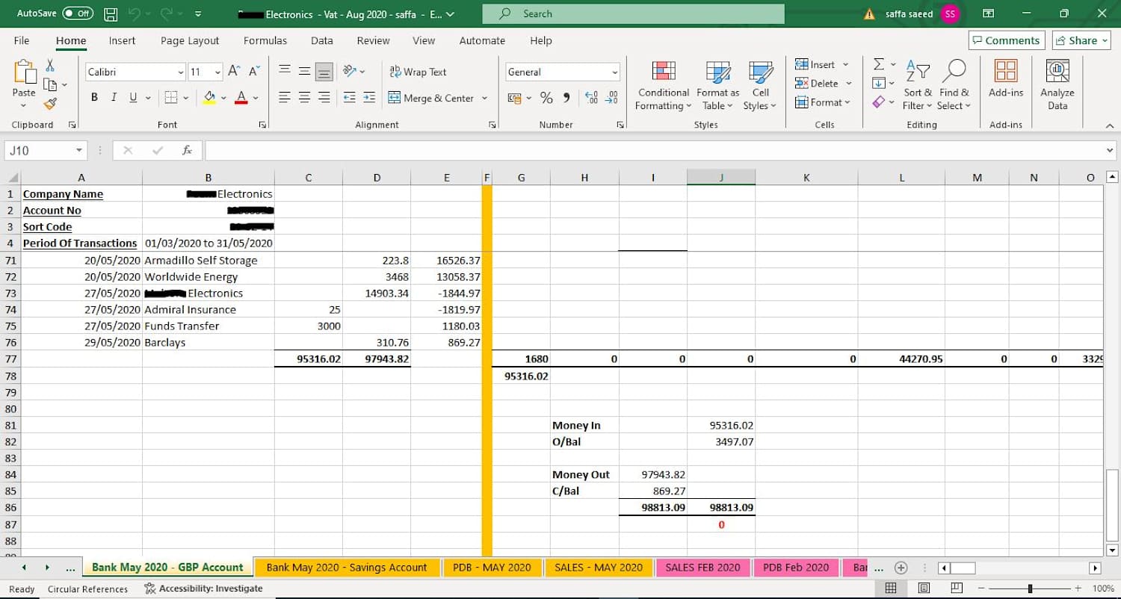Open Find & Select magnifier
Screen dimensions: 1121x599
click(x=954, y=85)
